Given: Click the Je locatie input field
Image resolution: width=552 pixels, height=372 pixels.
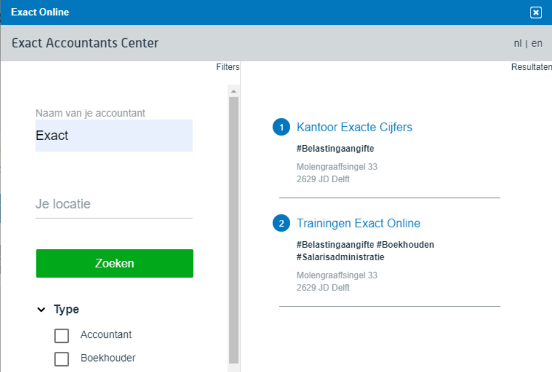Looking at the screenshot, I should tap(114, 204).
